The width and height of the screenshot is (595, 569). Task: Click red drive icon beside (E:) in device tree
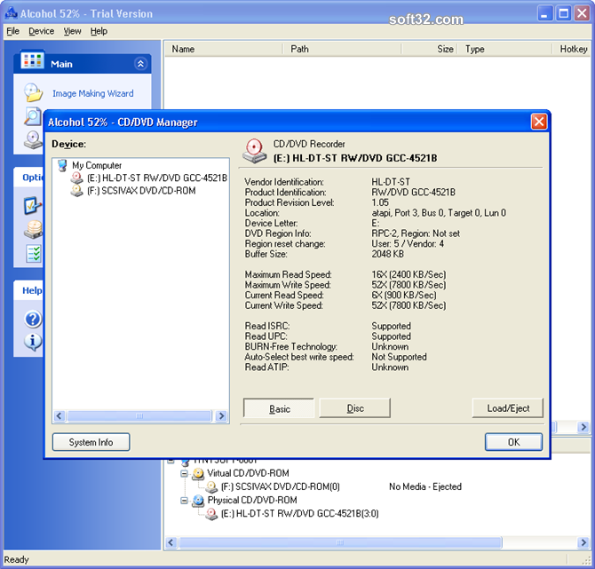click(x=77, y=178)
